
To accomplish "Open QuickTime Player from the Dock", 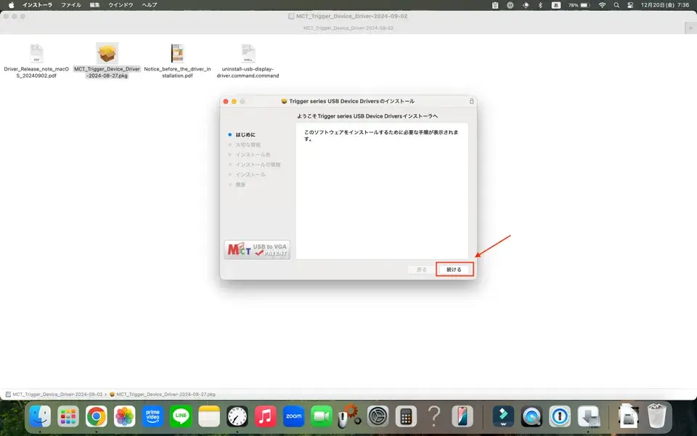I will (531, 417).
